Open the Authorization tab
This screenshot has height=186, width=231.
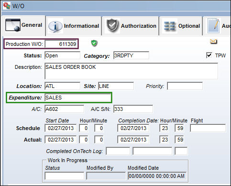click(131, 26)
